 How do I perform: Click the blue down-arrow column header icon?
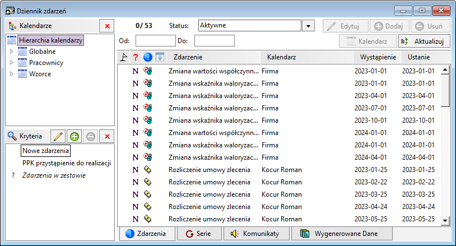(x=160, y=57)
